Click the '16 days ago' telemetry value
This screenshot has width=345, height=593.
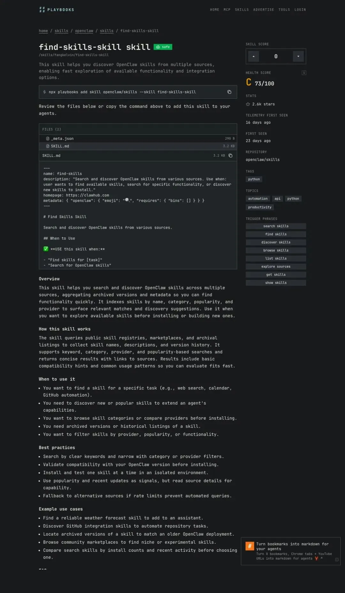click(258, 123)
